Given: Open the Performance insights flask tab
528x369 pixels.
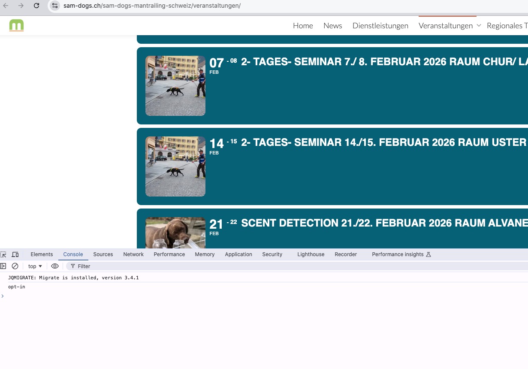Looking at the screenshot, I should [401, 254].
